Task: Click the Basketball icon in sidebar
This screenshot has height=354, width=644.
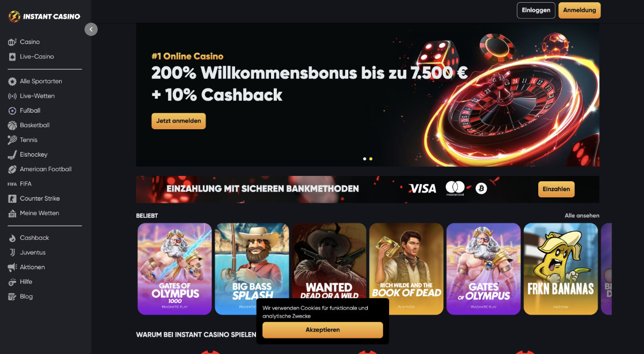Action: 12,125
